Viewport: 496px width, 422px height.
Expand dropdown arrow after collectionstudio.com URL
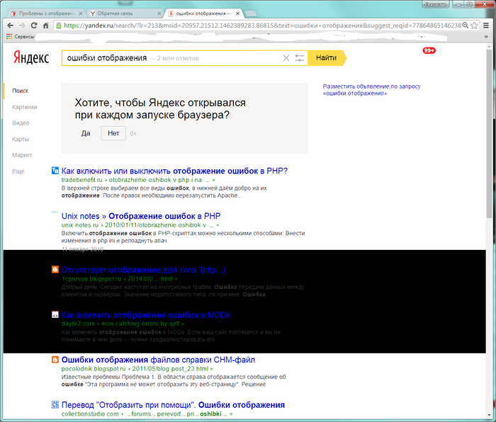[231, 414]
